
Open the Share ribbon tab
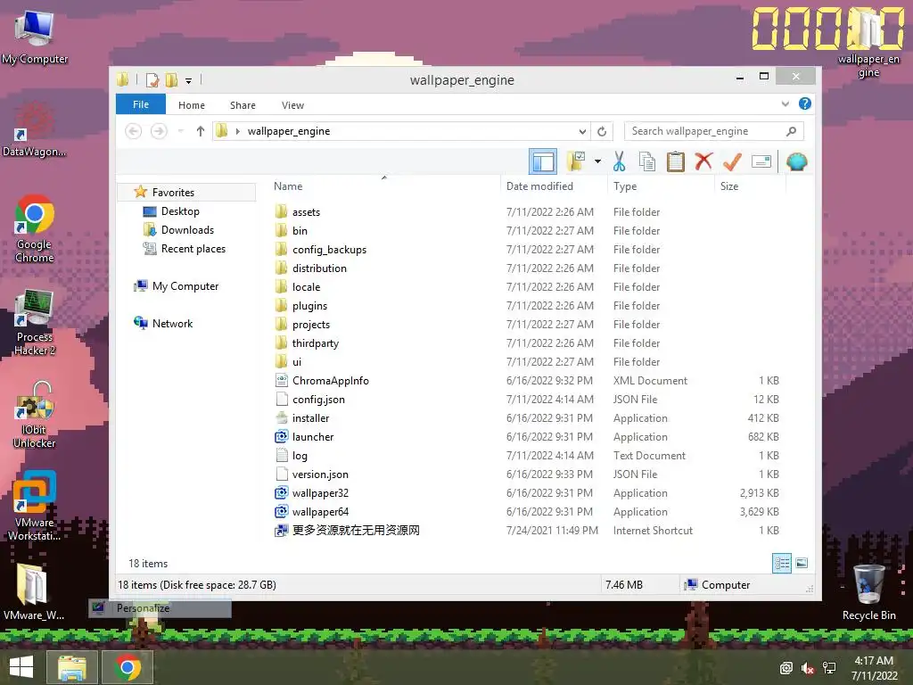[x=243, y=105]
